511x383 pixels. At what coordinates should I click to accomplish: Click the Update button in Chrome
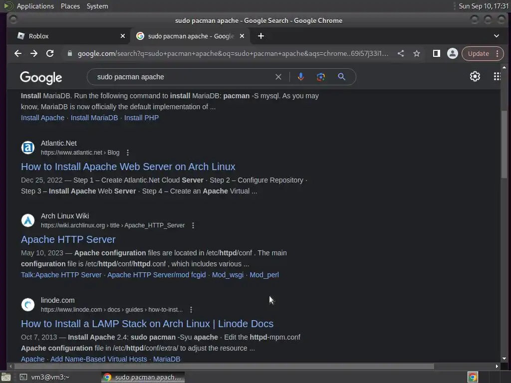pyautogui.click(x=478, y=53)
